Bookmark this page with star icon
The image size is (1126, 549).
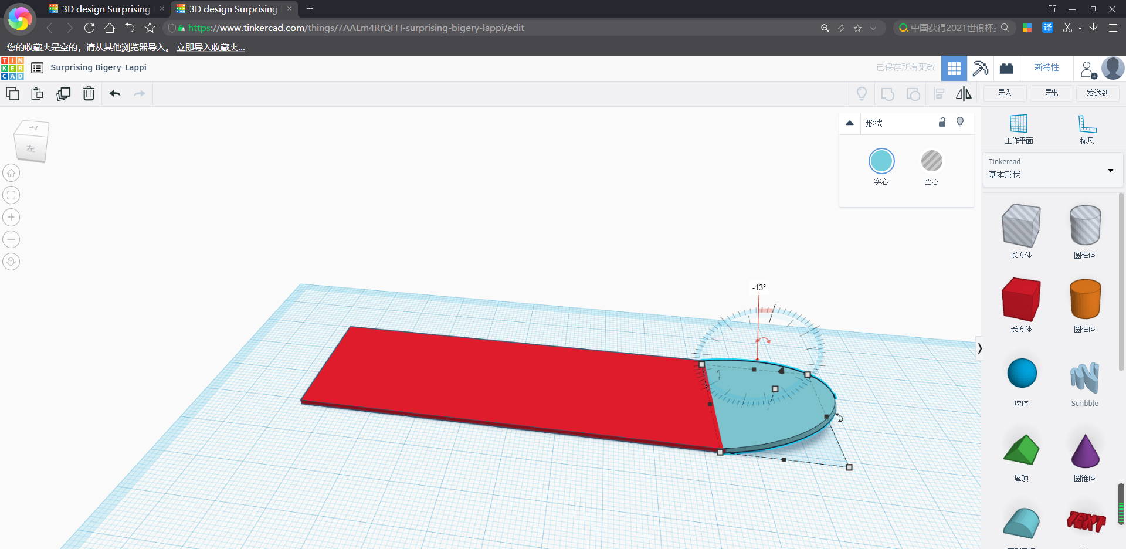[x=150, y=28]
